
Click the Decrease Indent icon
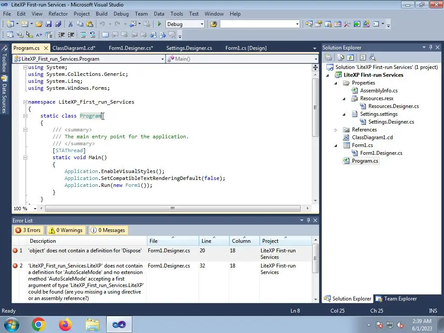coord(61,35)
